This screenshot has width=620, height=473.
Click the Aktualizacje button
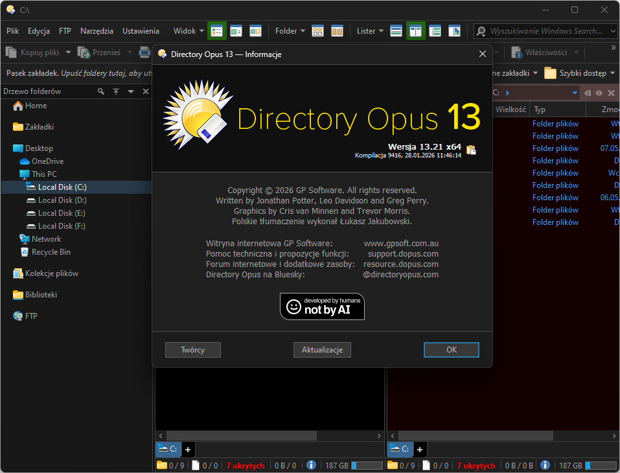(322, 350)
